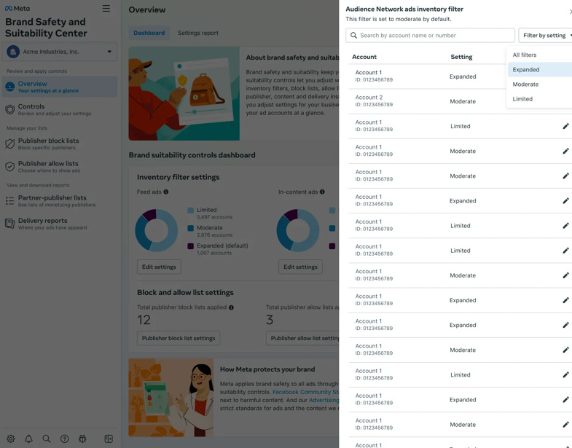The width and height of the screenshot is (572, 448).
Task: Click the notifications bell icon
Action: [x=28, y=439]
